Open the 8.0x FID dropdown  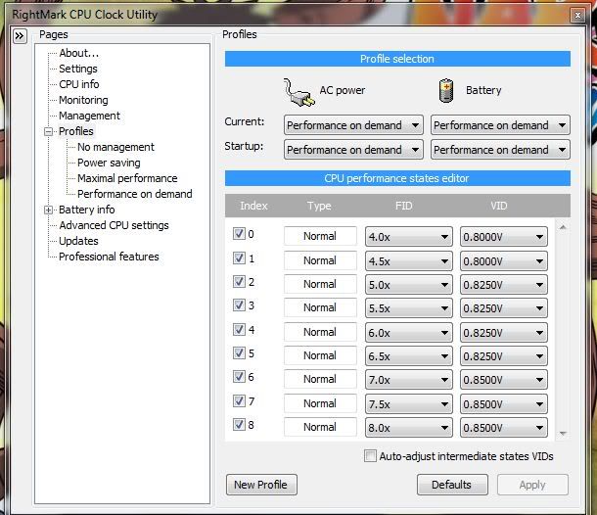409,428
